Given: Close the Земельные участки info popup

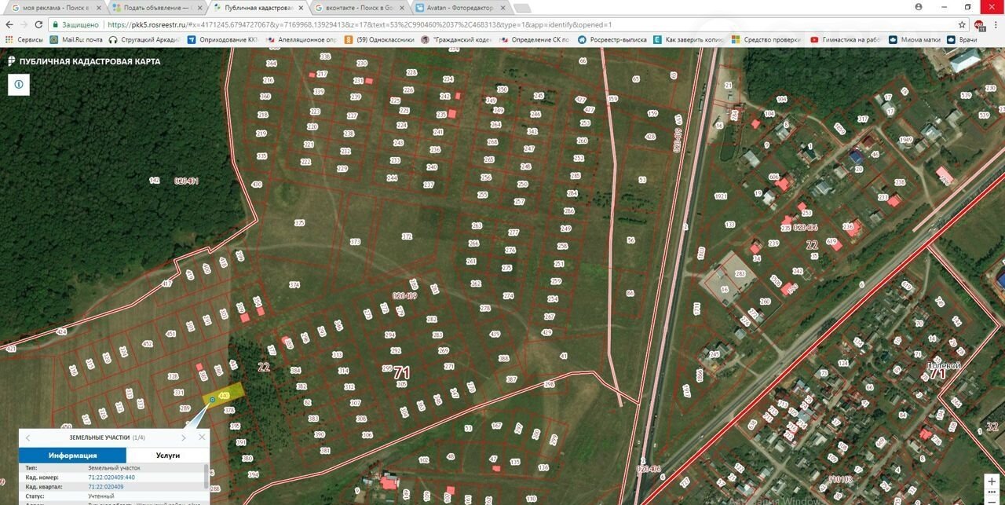Looking at the screenshot, I should [x=202, y=437].
